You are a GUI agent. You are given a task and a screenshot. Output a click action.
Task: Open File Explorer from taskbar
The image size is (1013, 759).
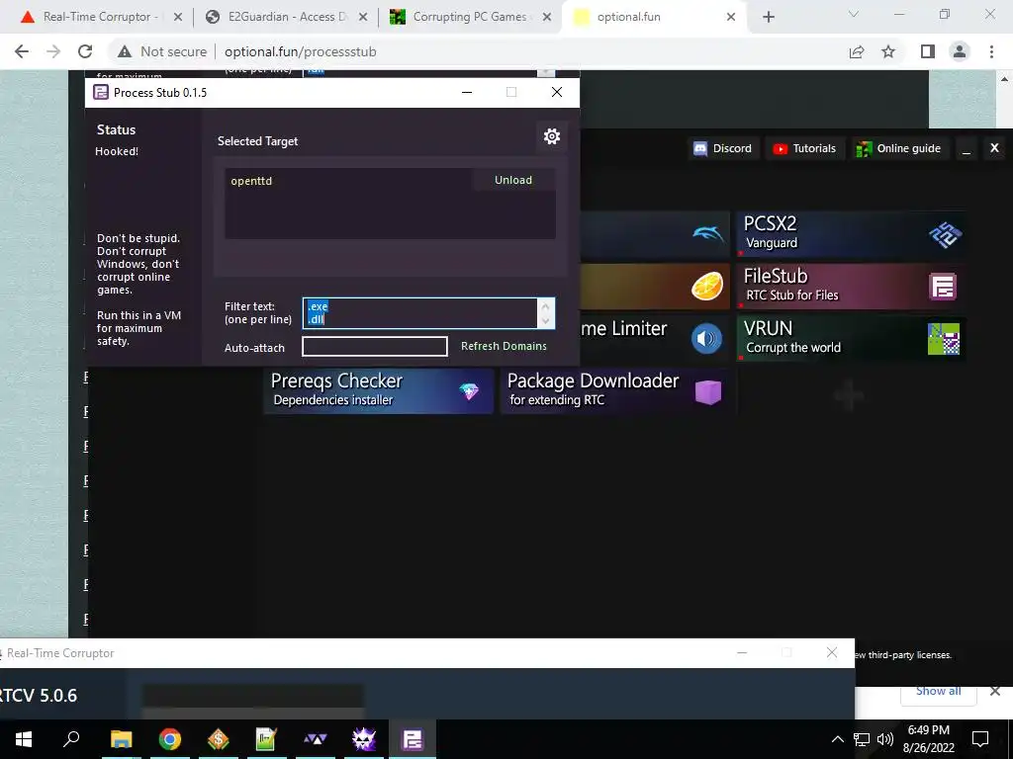coord(121,739)
